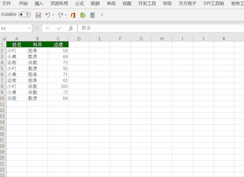The height and width of the screenshot is (177, 244).
Task: Open the 插入 ribbon tab
Action: click(x=39, y=4)
